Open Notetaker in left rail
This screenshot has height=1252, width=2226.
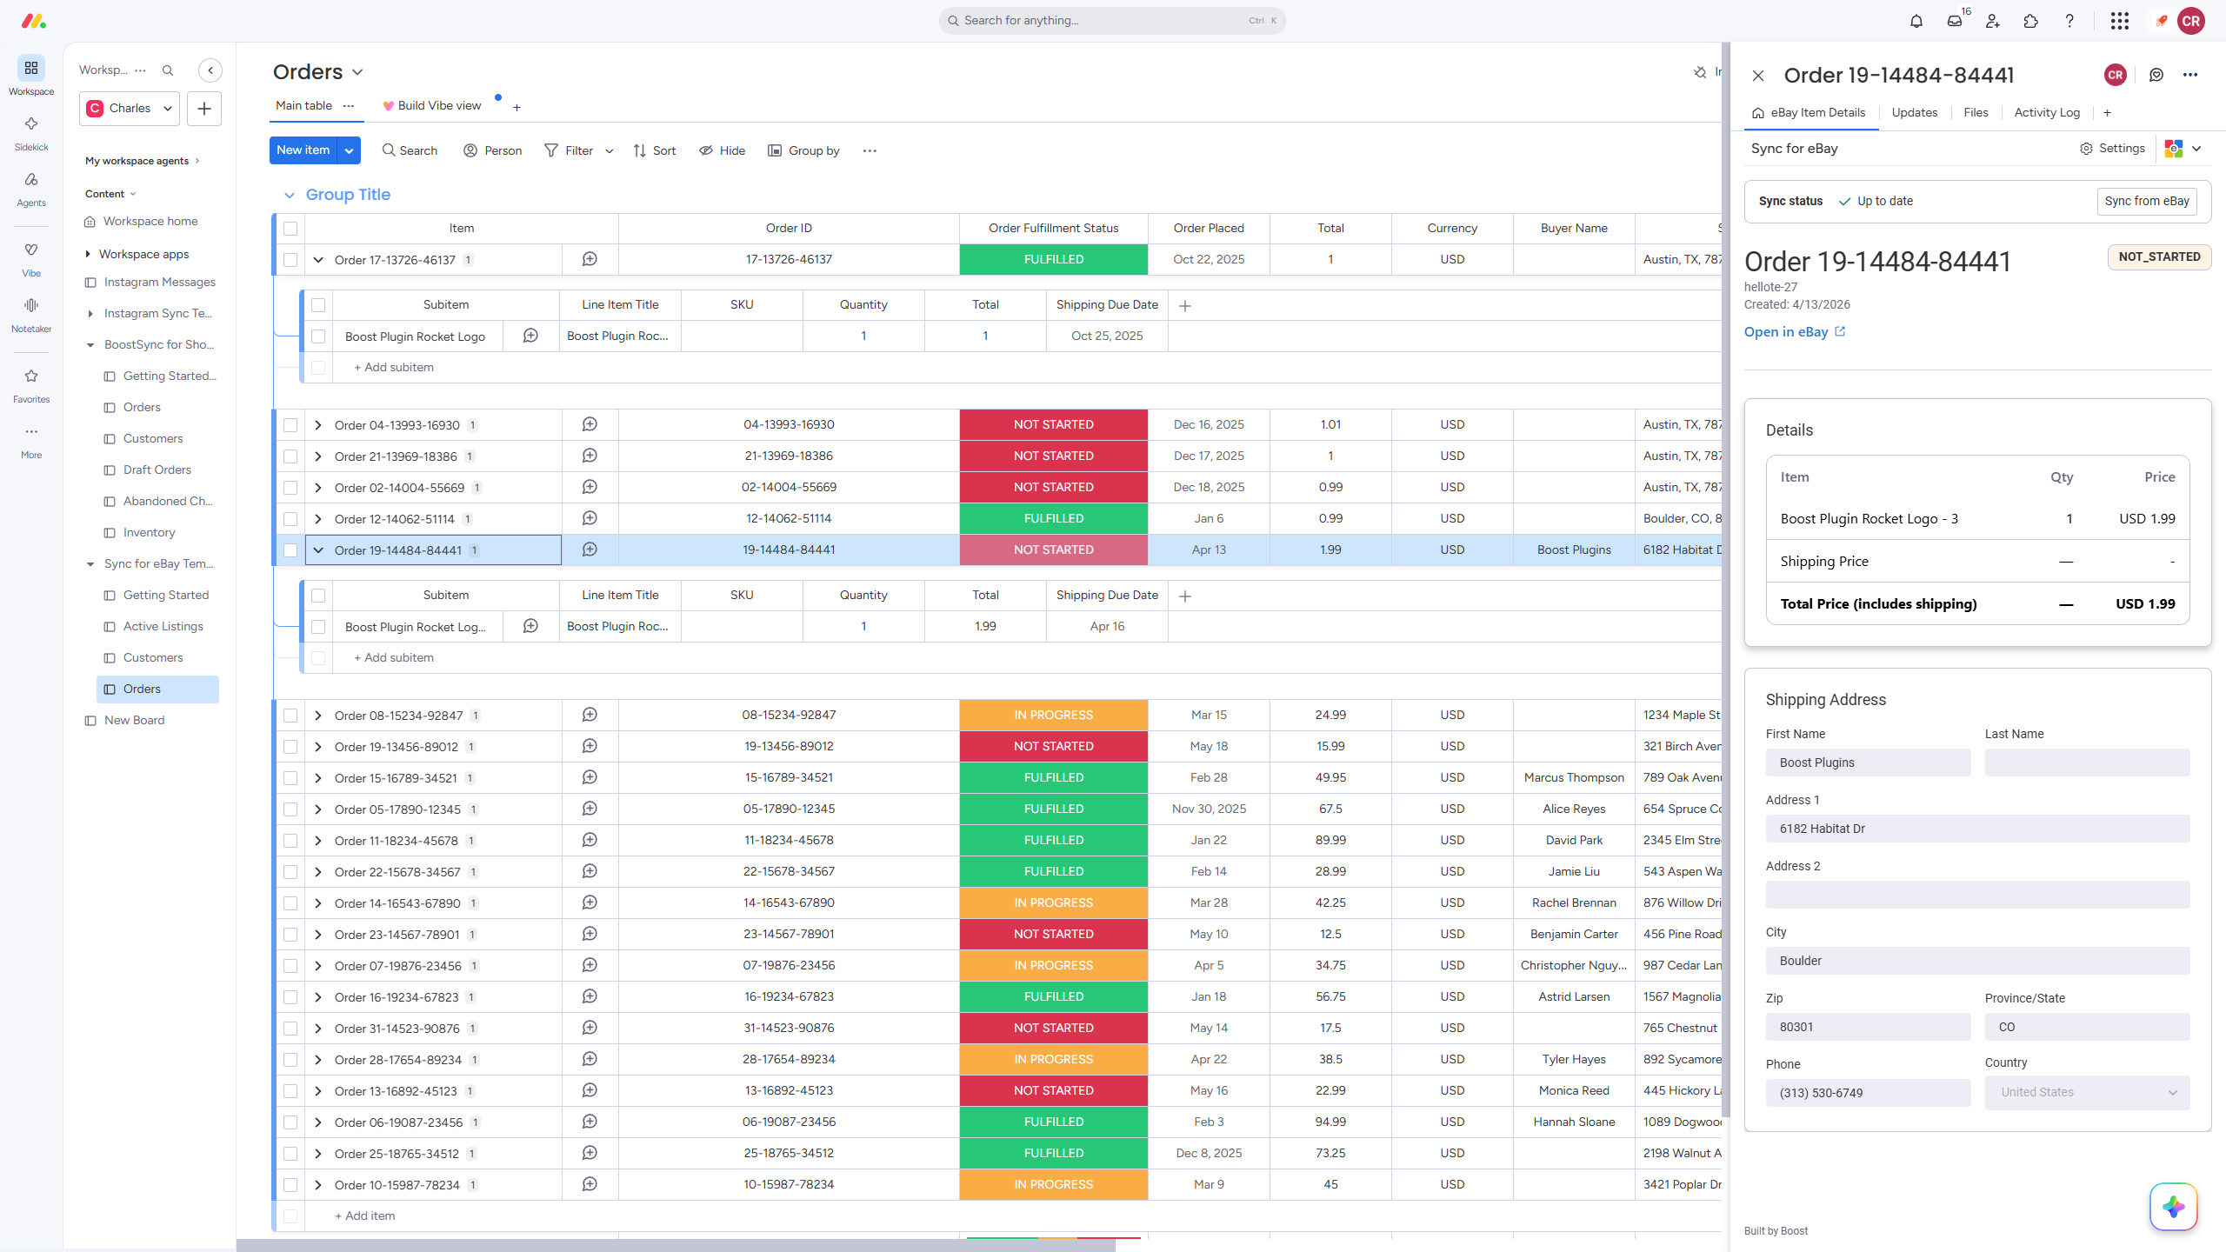point(31,314)
